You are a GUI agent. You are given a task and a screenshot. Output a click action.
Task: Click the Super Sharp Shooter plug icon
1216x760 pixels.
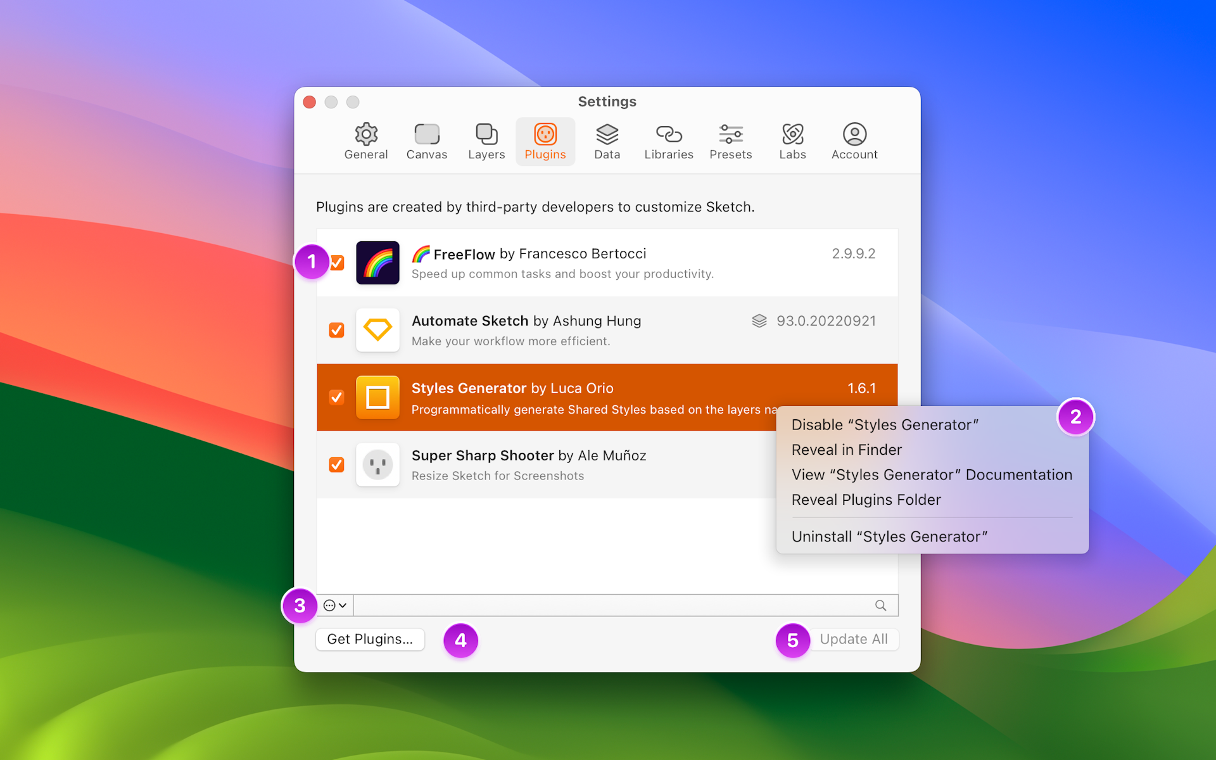click(377, 465)
